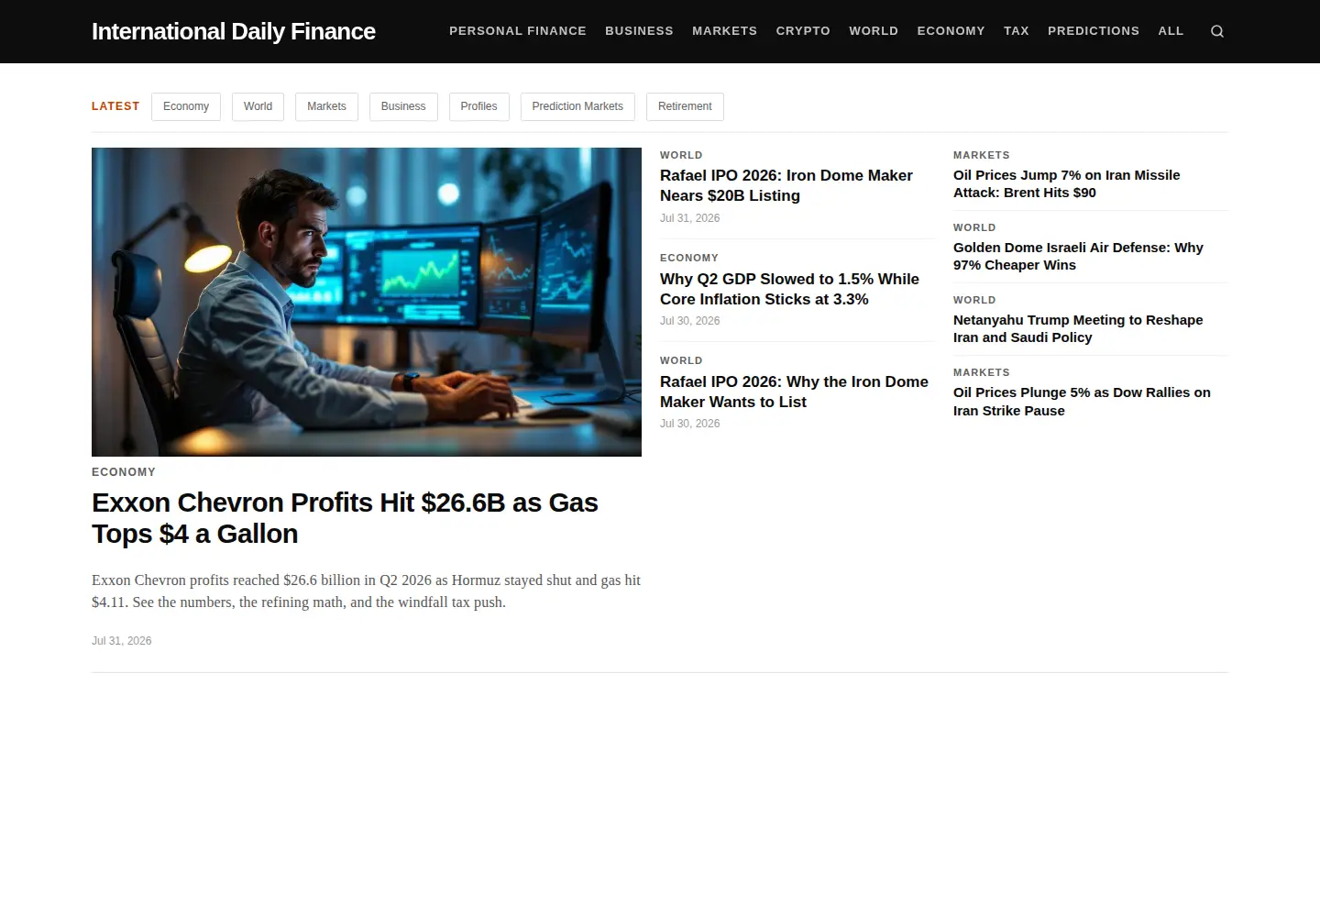Click WORLD label above Wants to List headline

click(681, 360)
